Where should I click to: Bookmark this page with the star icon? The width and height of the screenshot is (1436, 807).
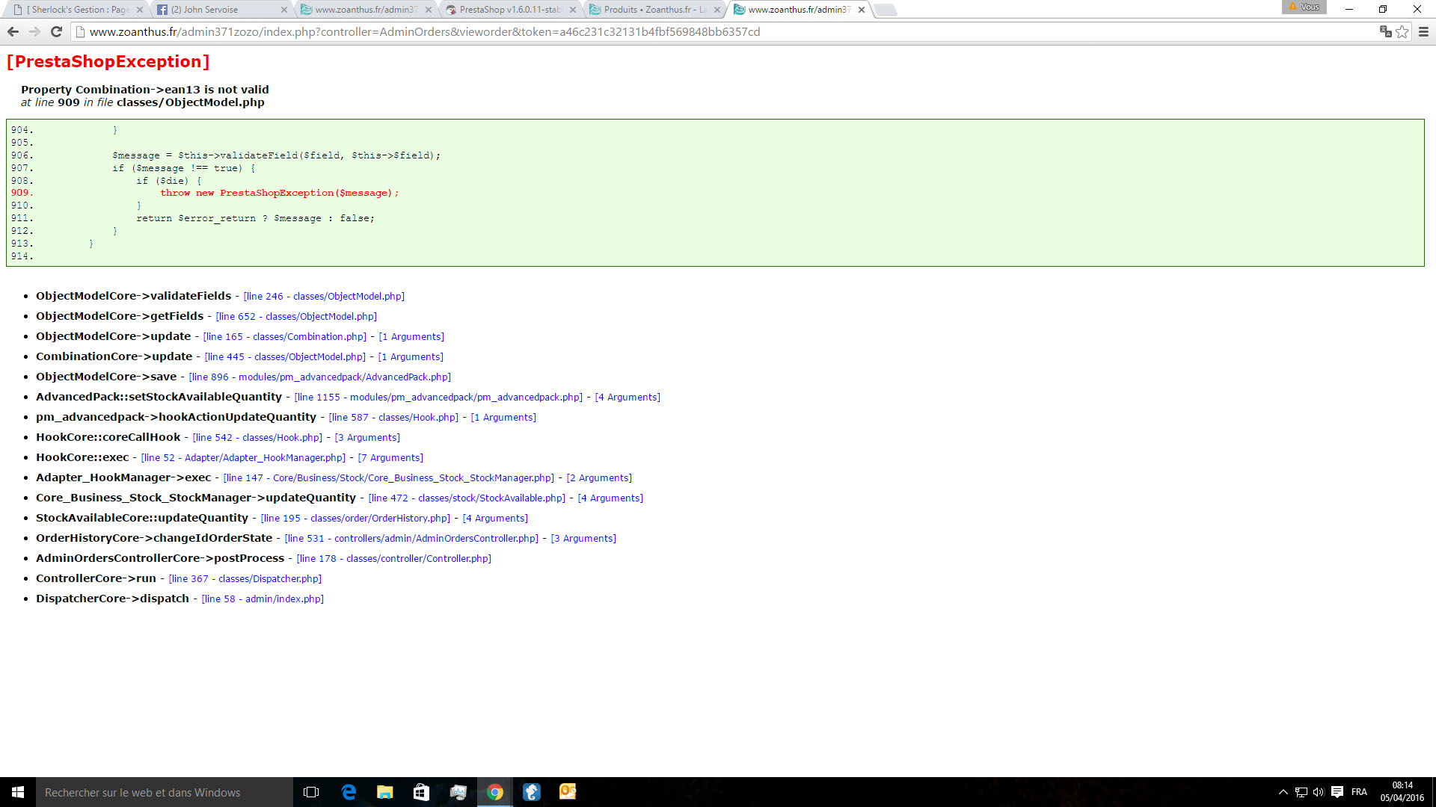pos(1402,31)
